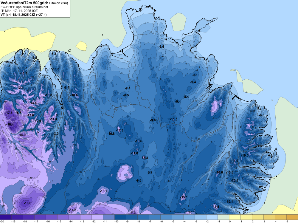Click the -13.6 temperature value
This screenshot has width=298, height=223.
coord(30,115)
